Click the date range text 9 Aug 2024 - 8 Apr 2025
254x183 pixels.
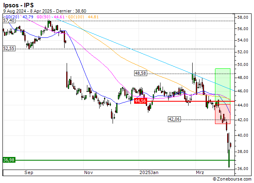click(28, 11)
